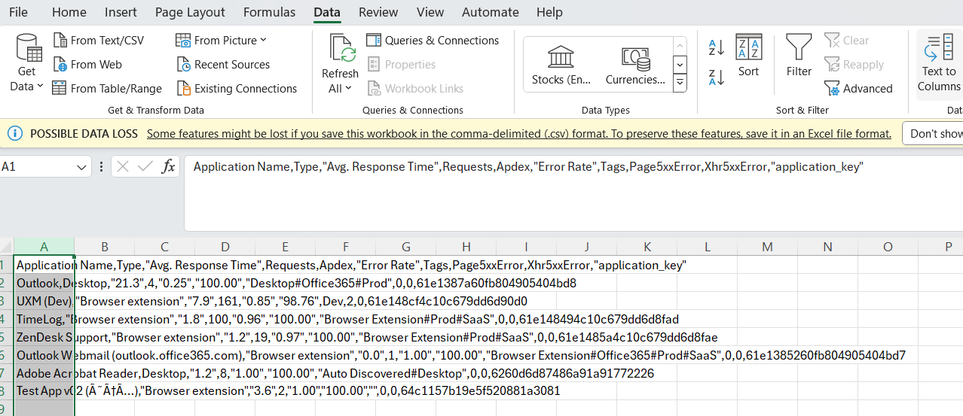The width and height of the screenshot is (963, 416).
Task: Expand the From Picture dropdown arrow
Action: 264,41
